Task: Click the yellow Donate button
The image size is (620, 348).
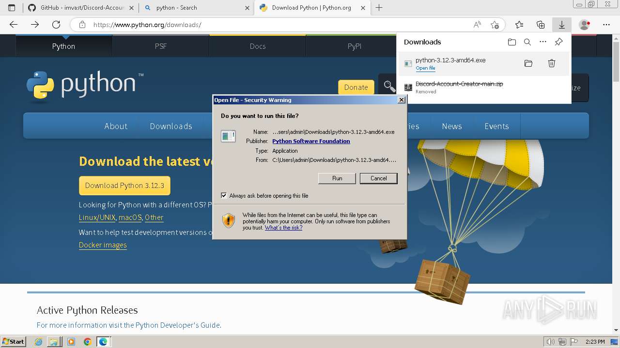Action: click(x=356, y=87)
